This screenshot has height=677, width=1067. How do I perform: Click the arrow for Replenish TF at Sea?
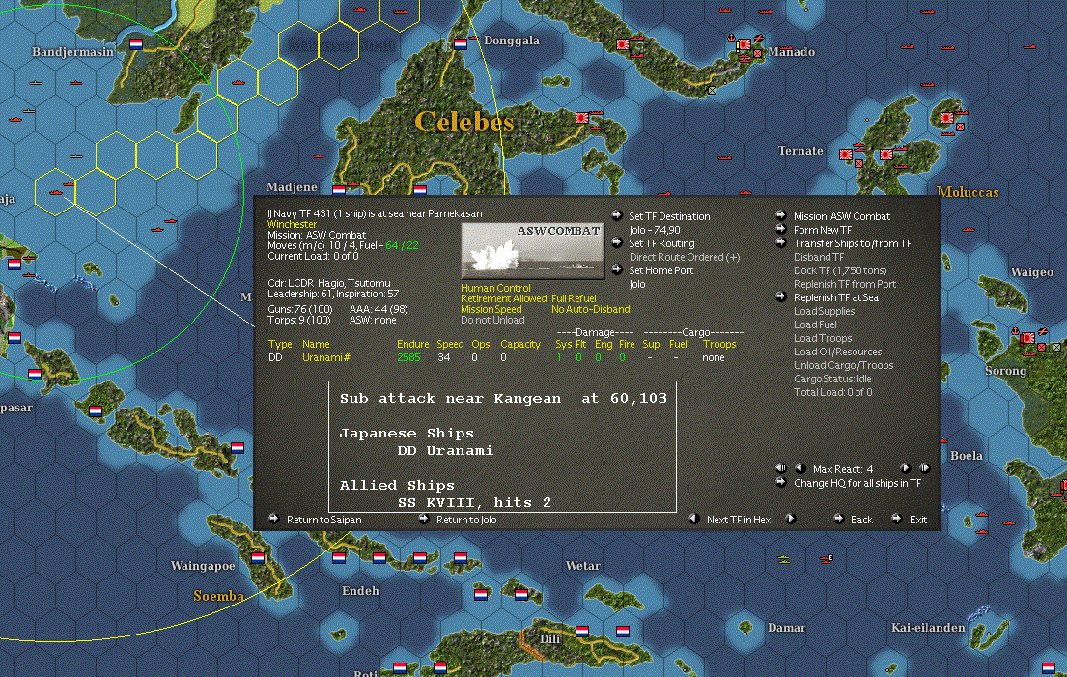click(x=781, y=296)
